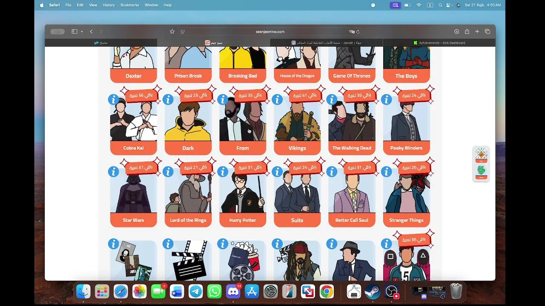
Task: Open the History menu
Action: [x=109, y=5]
